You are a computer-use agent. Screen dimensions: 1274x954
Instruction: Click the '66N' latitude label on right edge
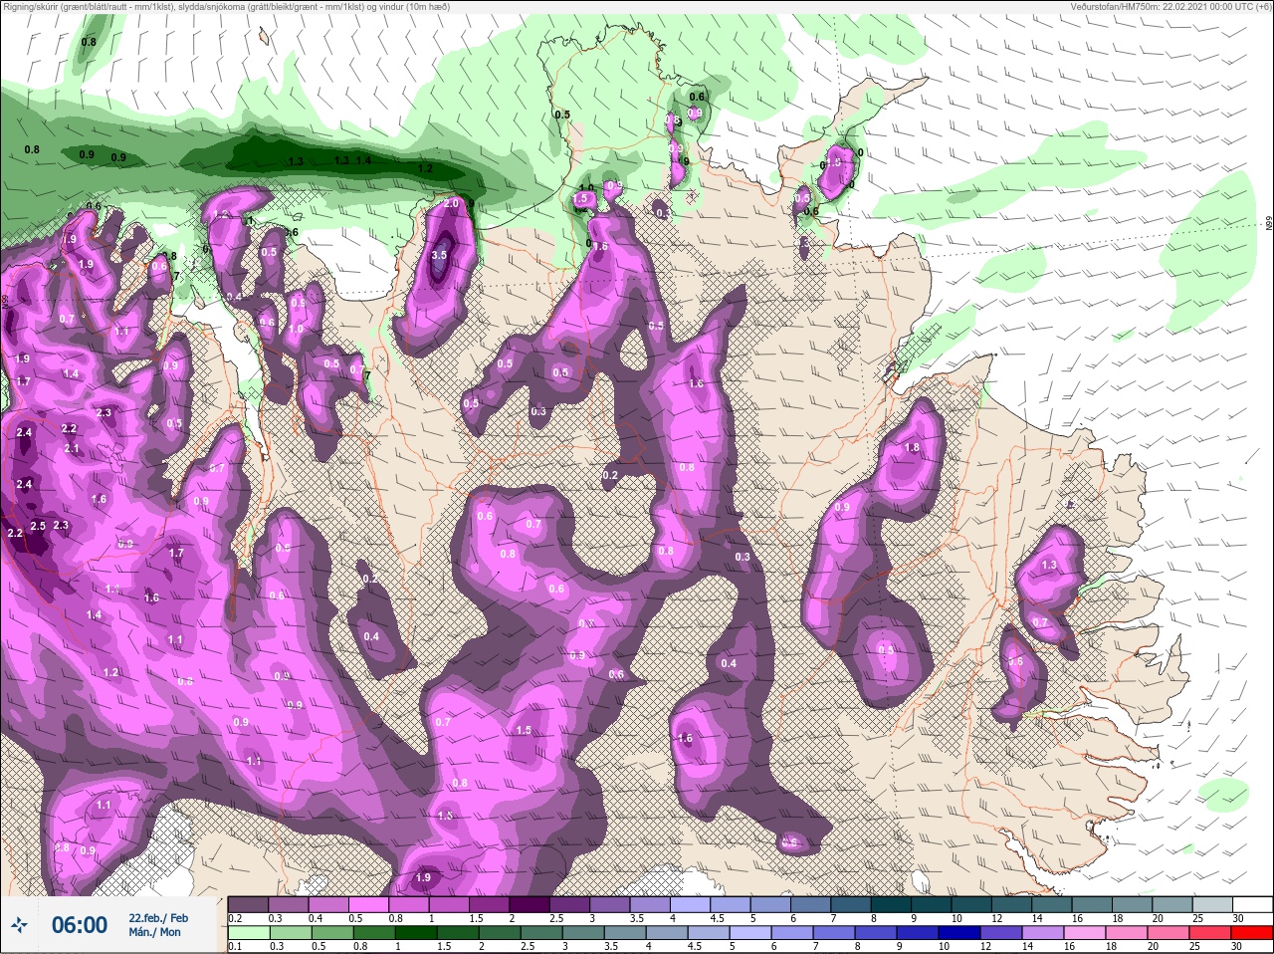click(1268, 225)
